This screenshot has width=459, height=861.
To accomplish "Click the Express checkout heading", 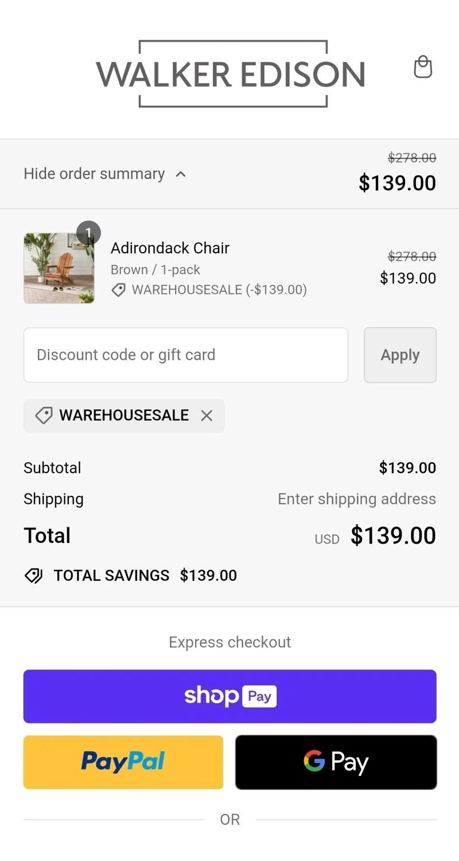I will (229, 642).
